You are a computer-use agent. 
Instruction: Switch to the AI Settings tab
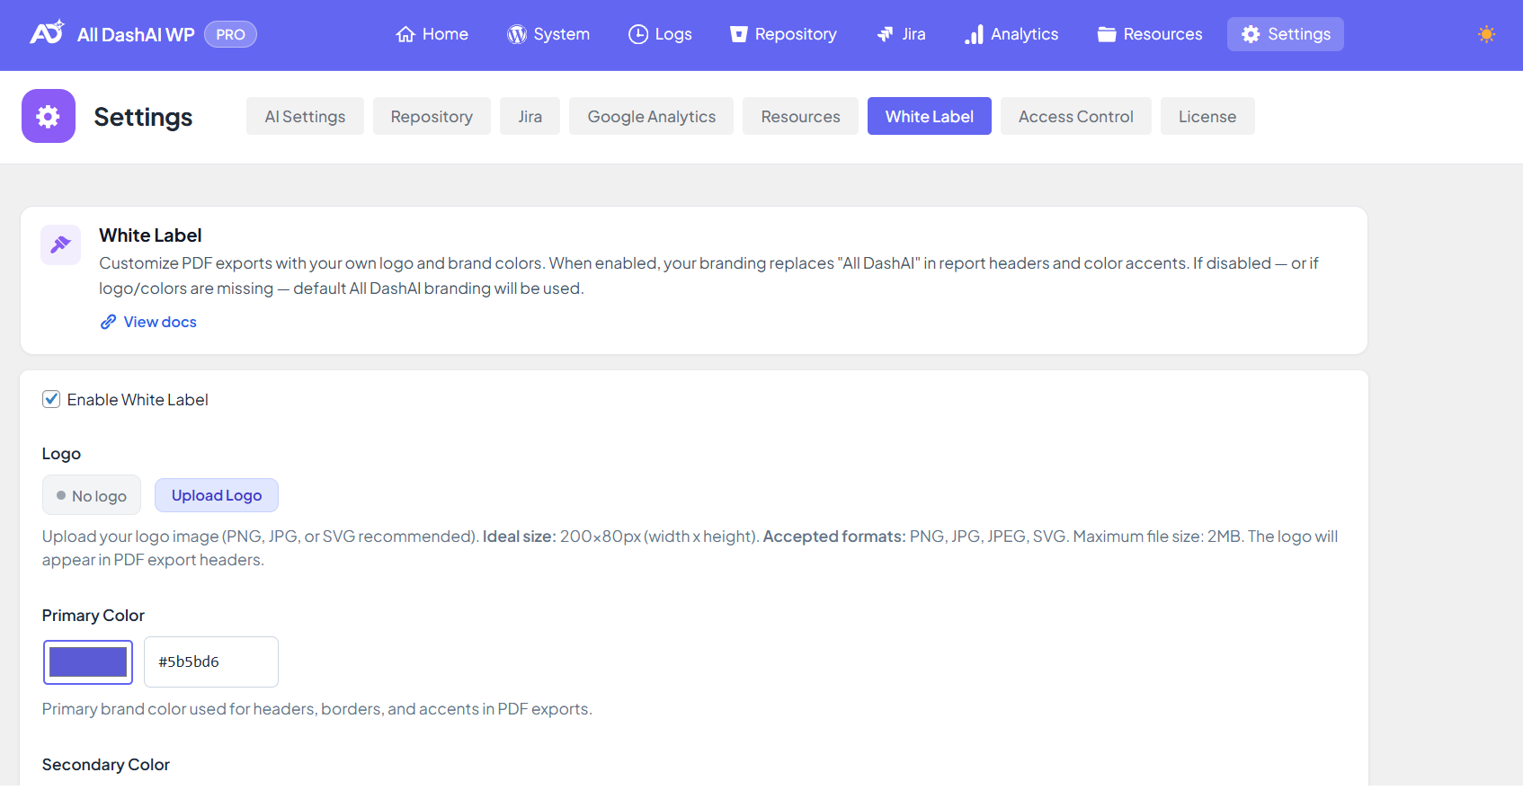305,116
